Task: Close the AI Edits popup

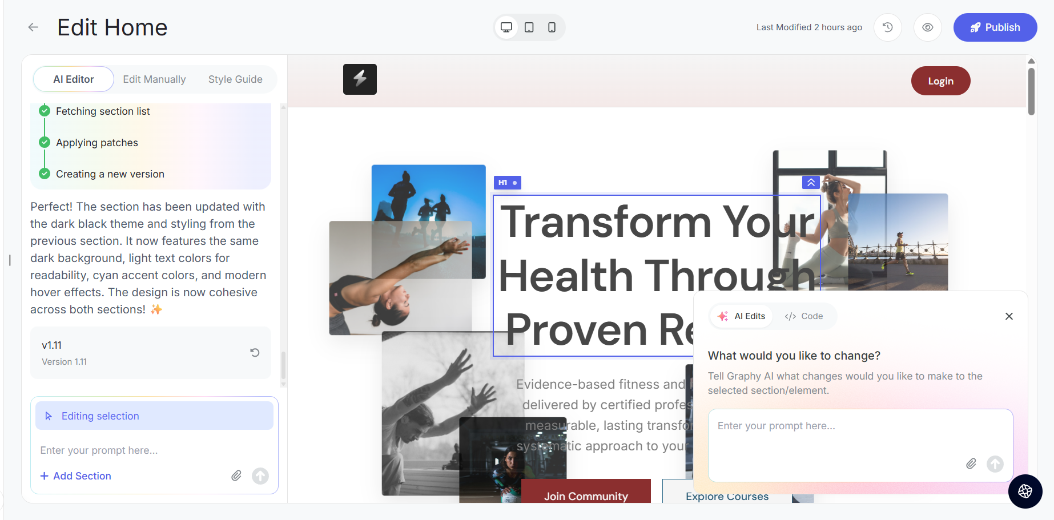Action: pyautogui.click(x=1009, y=316)
